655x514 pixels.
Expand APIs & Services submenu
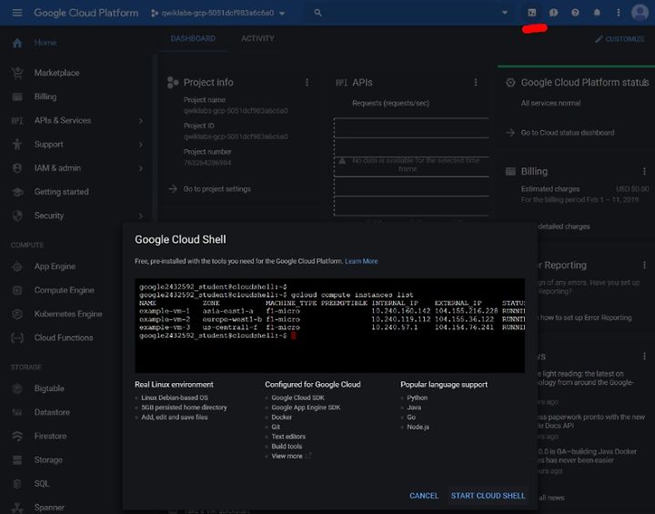[x=141, y=121]
